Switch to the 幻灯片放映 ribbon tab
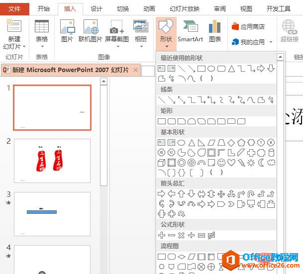Viewport: 303px width, 274px height. [x=185, y=8]
